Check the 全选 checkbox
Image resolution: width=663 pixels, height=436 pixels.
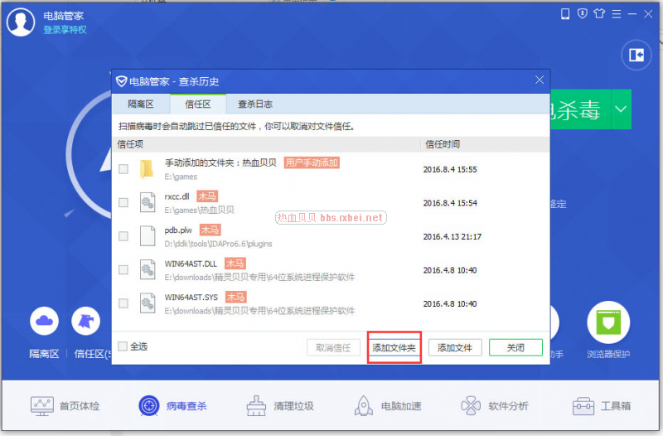pos(123,346)
